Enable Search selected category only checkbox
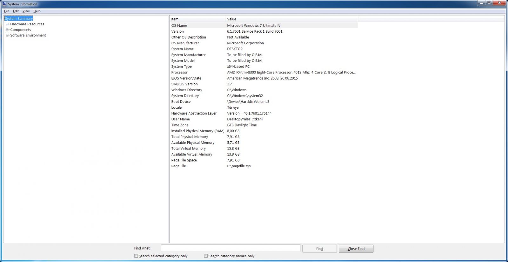508x262 pixels. click(136, 256)
